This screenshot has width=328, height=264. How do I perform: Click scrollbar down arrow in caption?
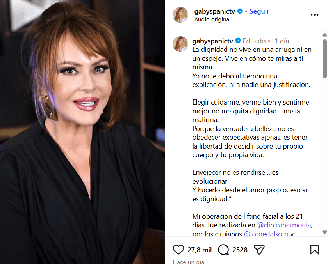tap(324, 232)
